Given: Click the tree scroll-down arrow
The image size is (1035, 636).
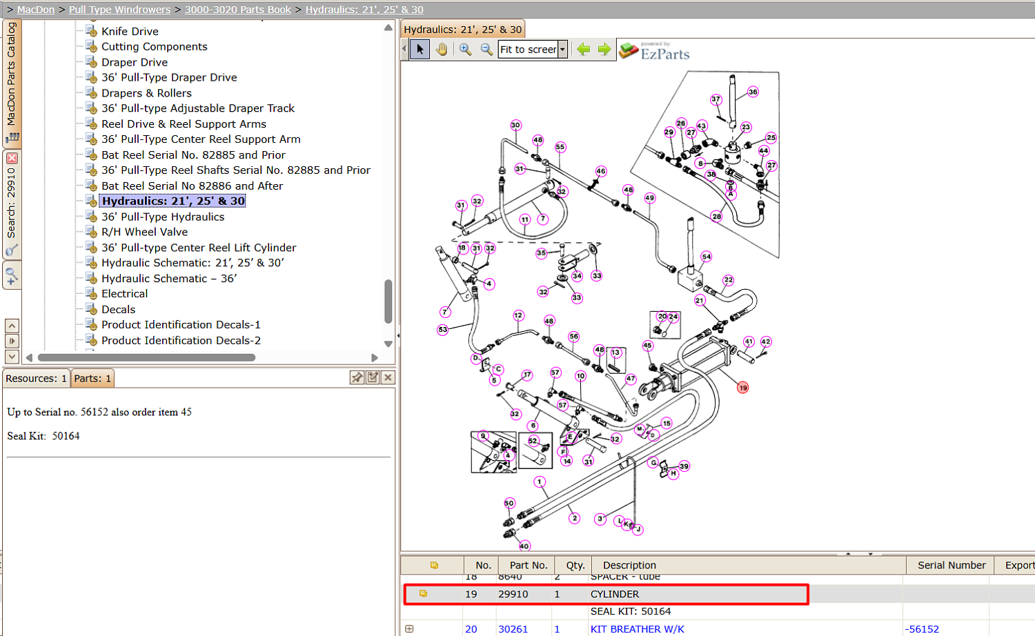Looking at the screenshot, I should click(x=388, y=344).
